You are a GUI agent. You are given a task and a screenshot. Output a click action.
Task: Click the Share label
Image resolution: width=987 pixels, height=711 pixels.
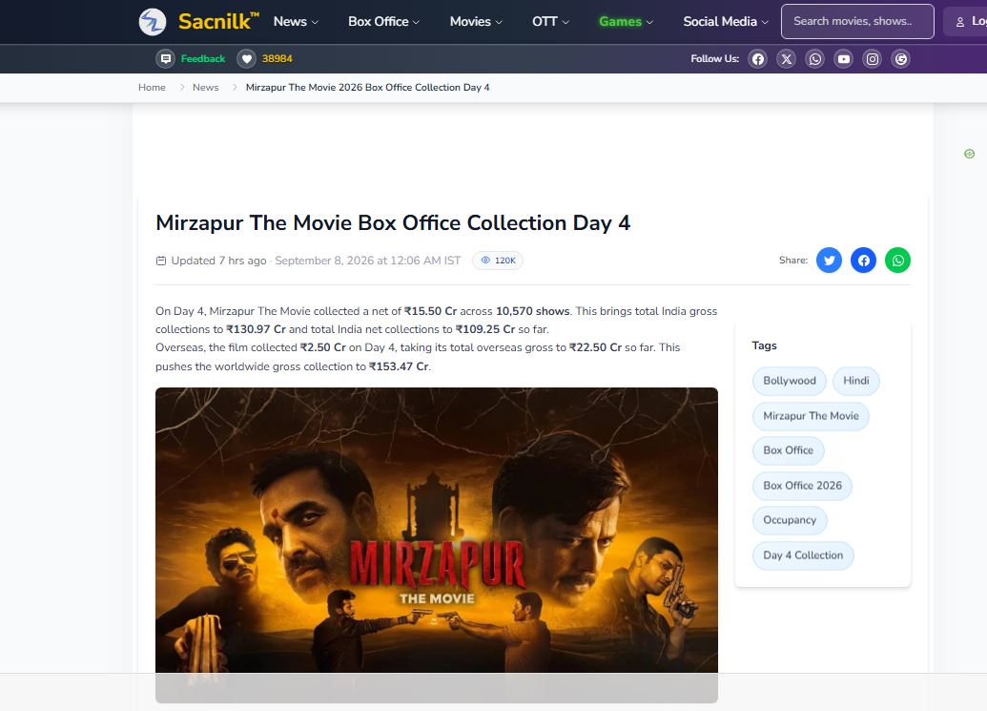point(793,261)
